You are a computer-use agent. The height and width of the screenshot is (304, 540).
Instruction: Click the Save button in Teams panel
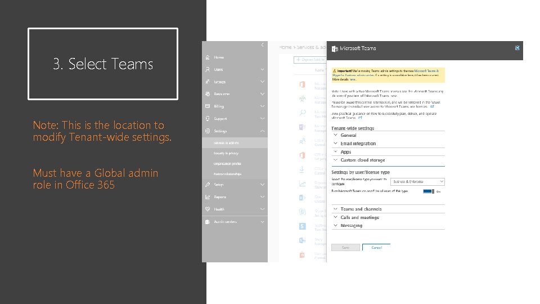click(345, 248)
